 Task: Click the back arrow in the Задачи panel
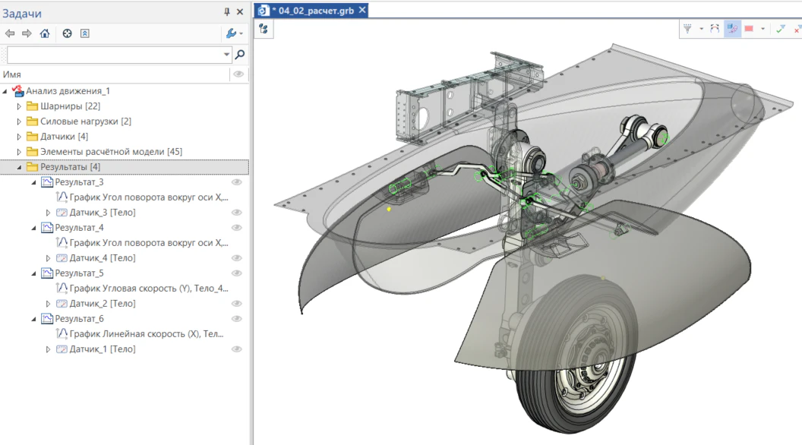click(10, 33)
